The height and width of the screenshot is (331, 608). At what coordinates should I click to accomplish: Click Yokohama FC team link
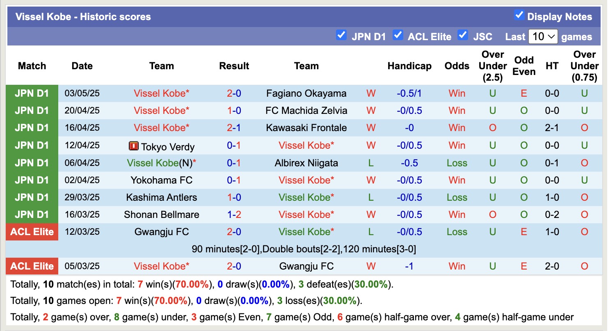pos(161,180)
